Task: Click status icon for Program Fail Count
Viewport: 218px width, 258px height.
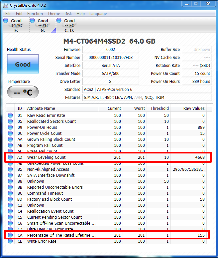Action: [x=10, y=145]
